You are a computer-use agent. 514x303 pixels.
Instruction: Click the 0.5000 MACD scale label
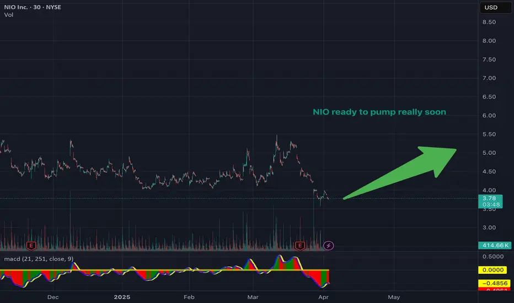pyautogui.click(x=492, y=257)
